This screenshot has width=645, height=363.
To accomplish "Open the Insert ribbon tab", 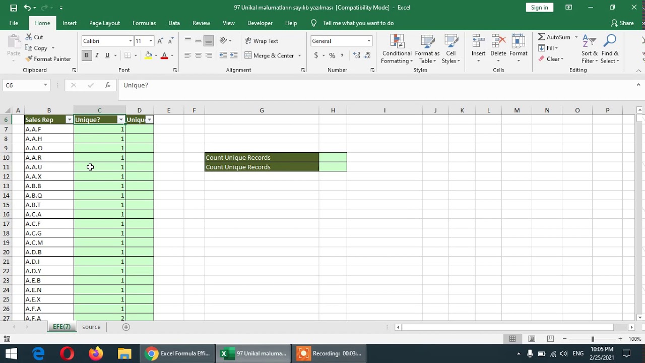I will [70, 23].
